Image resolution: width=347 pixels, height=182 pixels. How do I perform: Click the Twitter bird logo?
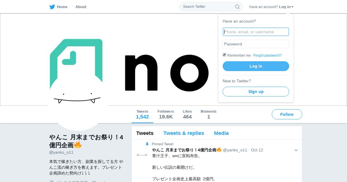point(52,7)
